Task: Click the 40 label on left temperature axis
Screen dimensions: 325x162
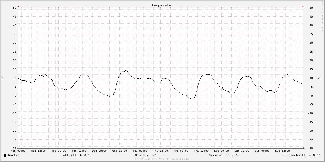Action: point(15,25)
